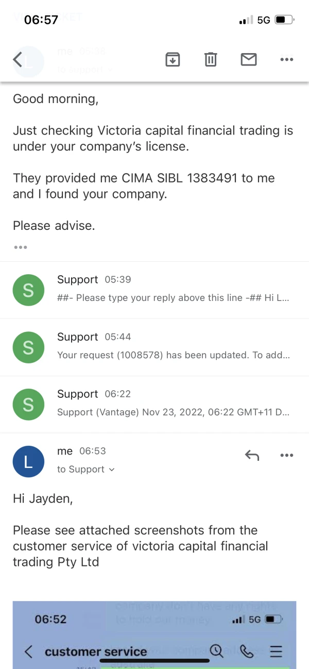
Task: Expand the Support message from 05:39
Action: click(173, 290)
